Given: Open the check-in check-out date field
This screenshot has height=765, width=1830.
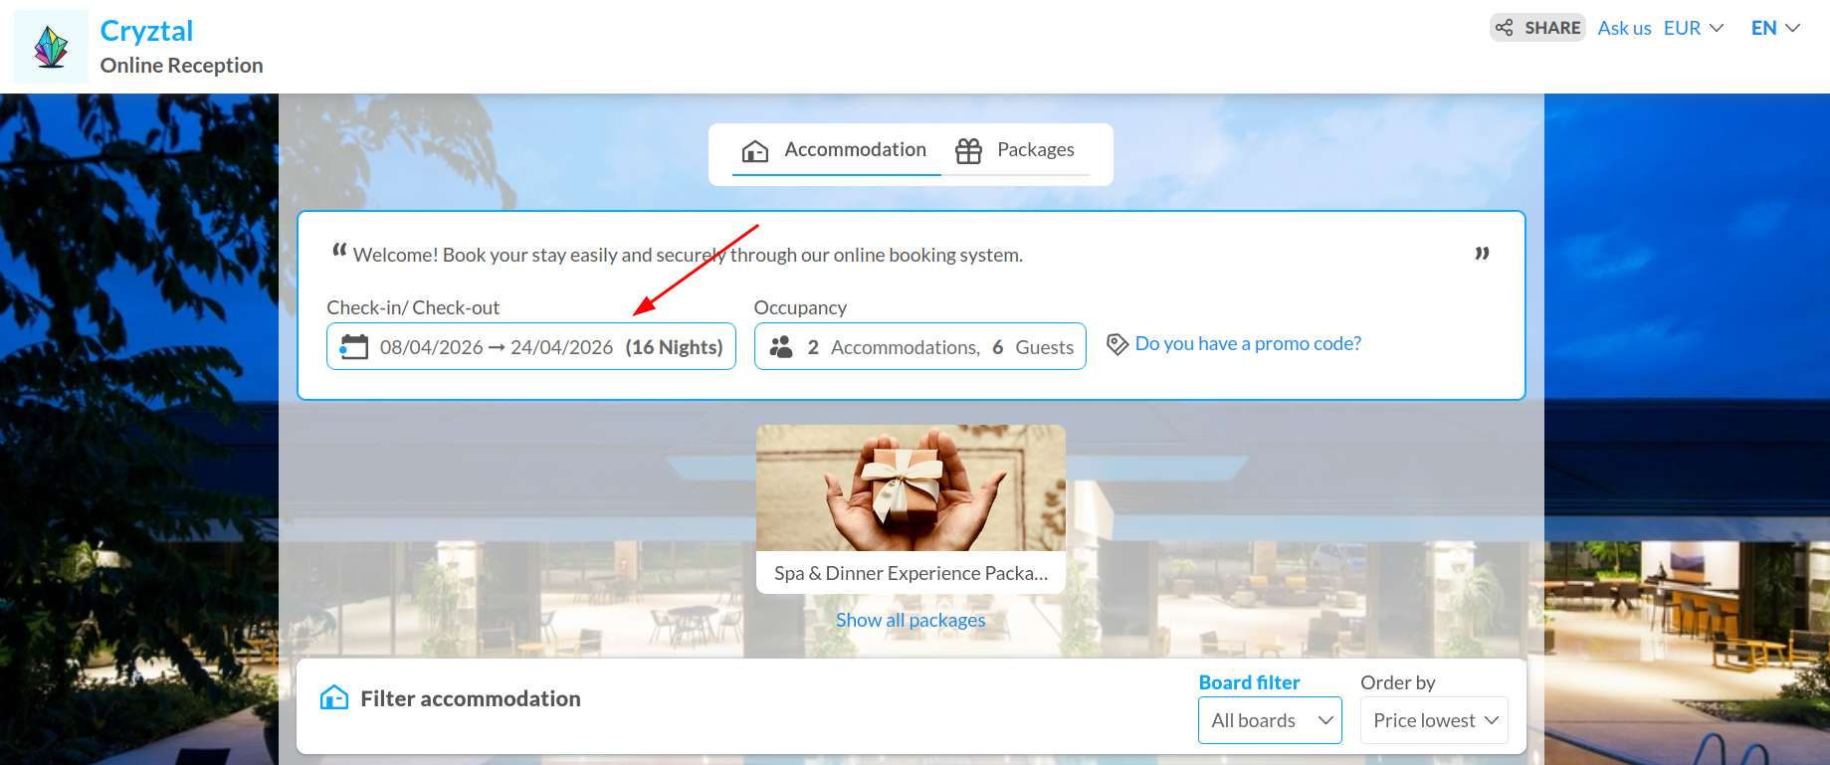Looking at the screenshot, I should pyautogui.click(x=531, y=346).
